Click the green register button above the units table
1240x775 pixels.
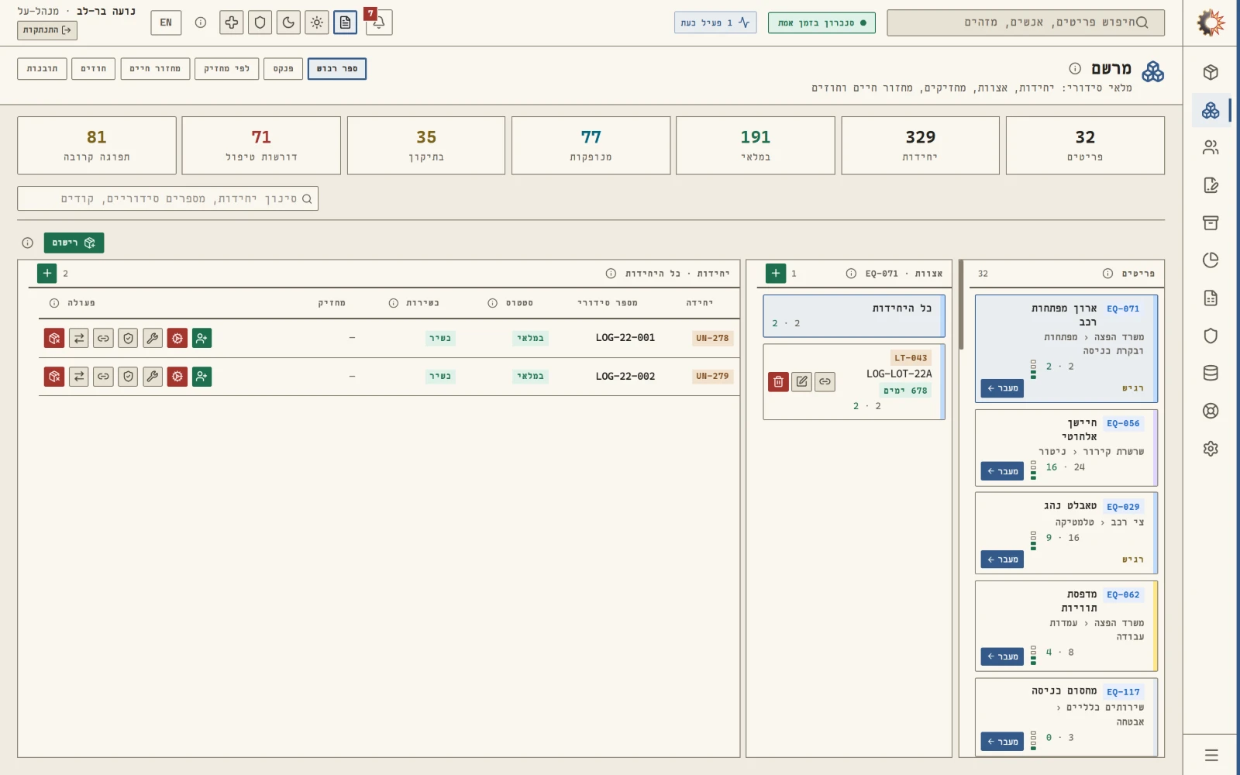pos(74,243)
